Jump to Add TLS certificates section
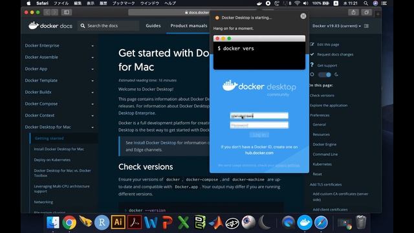414x233 pixels. (x=325, y=184)
